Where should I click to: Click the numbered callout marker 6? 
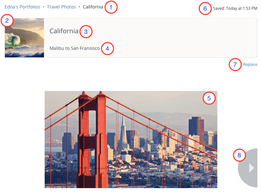tap(205, 8)
